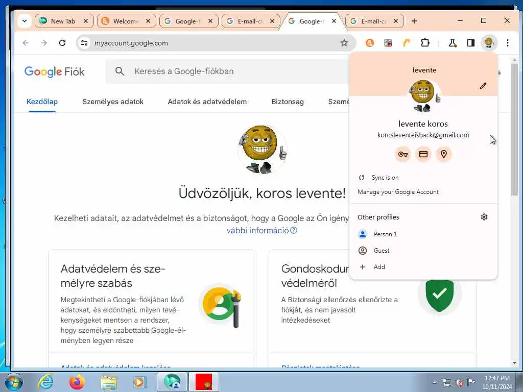Click email koroslevenleisback@gmail.com text
This screenshot has height=392, width=523.
coord(423,135)
